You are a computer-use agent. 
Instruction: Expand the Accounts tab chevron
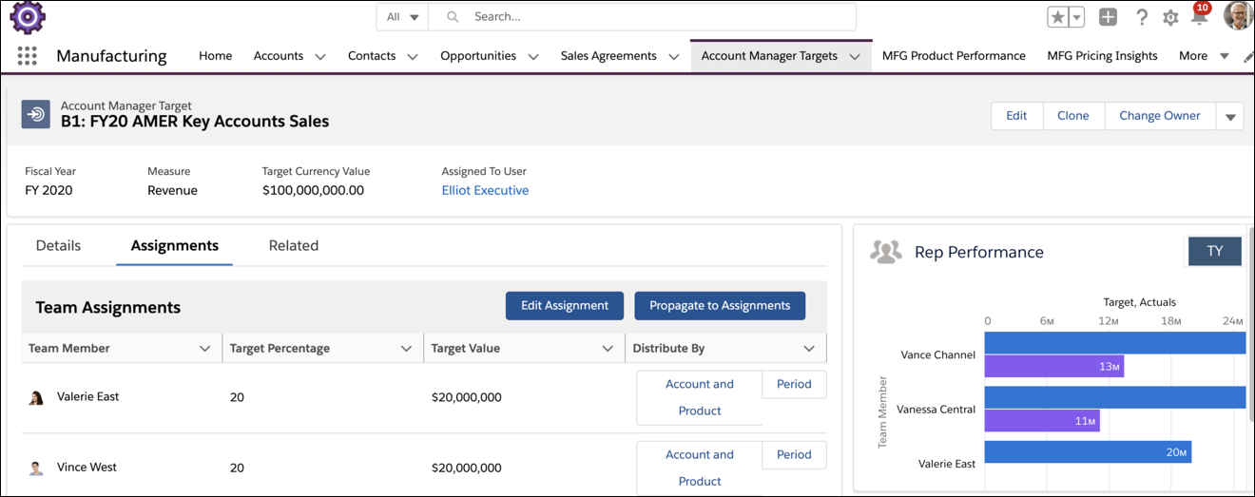320,57
